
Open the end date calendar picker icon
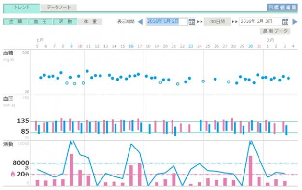click(285, 22)
